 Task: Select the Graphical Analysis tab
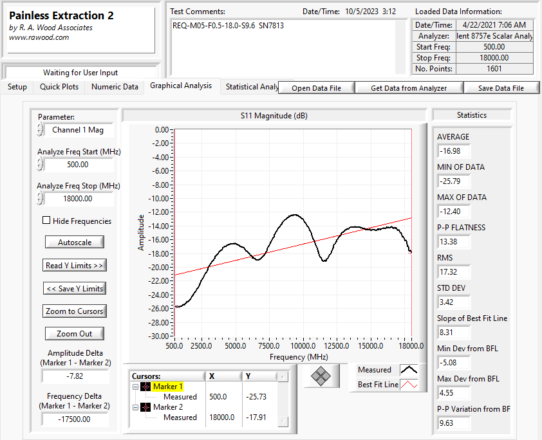click(181, 86)
